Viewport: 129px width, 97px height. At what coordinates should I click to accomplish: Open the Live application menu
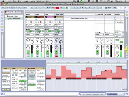tap(9, 1)
